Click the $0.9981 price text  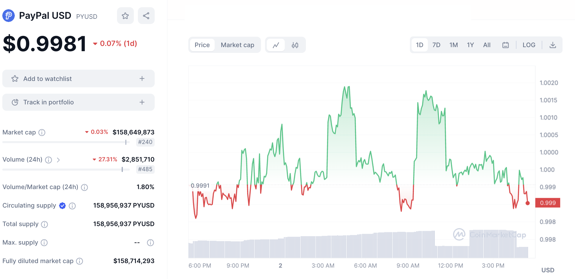(x=45, y=44)
